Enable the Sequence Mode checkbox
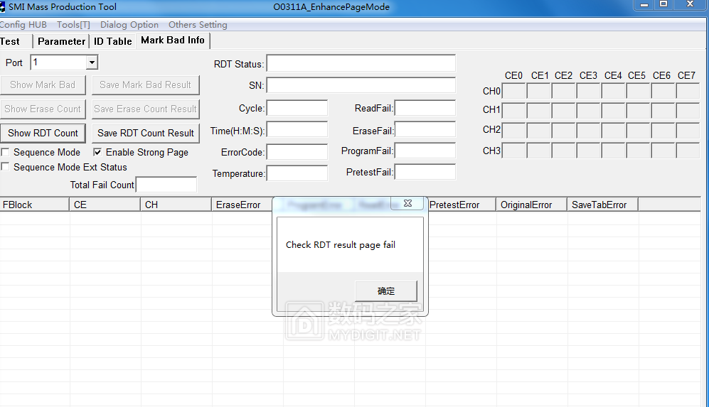 pos(6,152)
